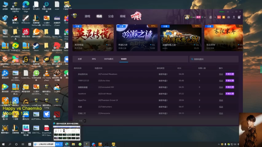Open XunLei blue bird desktop icon
This screenshot has width=262, height=147.
point(47,116)
